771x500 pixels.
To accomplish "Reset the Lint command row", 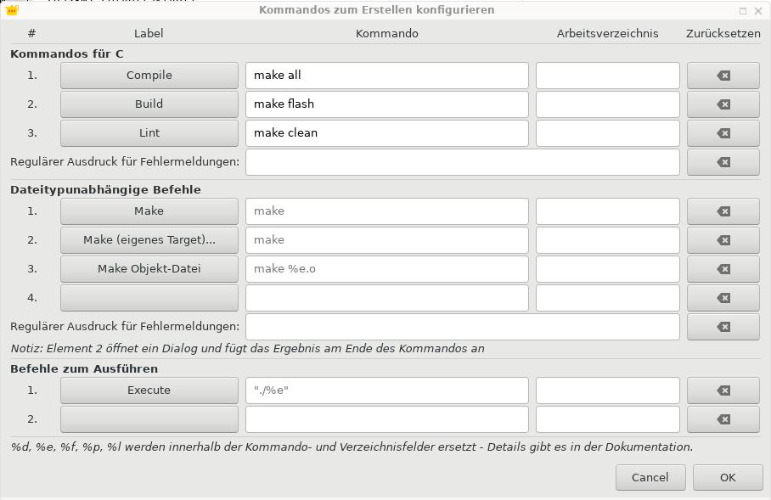I will tap(723, 133).
